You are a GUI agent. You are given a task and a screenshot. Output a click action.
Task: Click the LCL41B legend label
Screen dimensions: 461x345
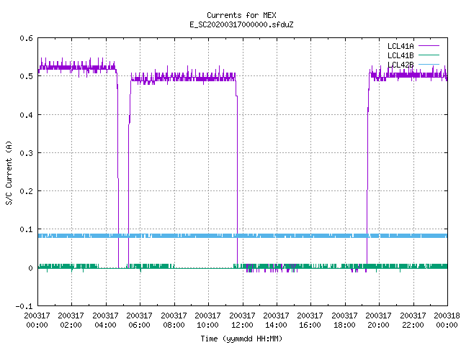coord(400,55)
